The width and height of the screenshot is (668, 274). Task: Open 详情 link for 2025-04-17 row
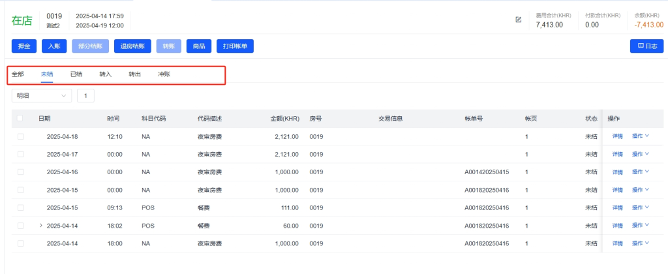pos(617,155)
